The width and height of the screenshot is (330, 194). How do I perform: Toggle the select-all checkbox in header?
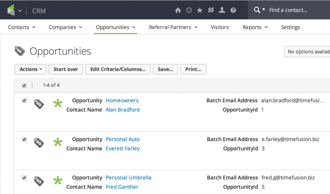[x=24, y=85]
